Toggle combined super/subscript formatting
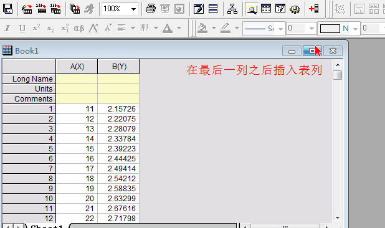Screen dimensions: 385x228 [x=65, y=29]
